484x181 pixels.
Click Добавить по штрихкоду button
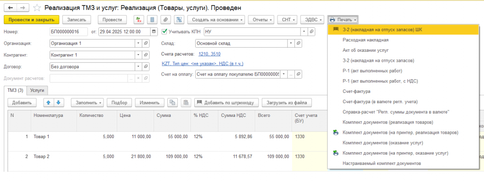tap(226, 102)
